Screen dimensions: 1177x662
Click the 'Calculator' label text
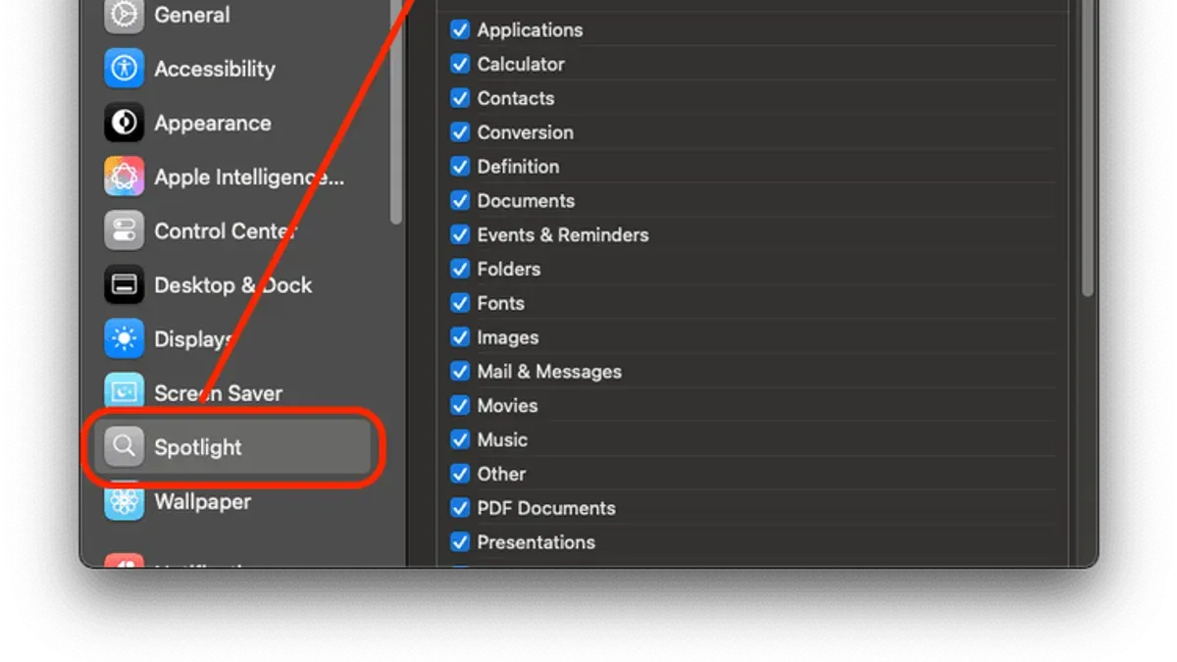click(x=521, y=64)
